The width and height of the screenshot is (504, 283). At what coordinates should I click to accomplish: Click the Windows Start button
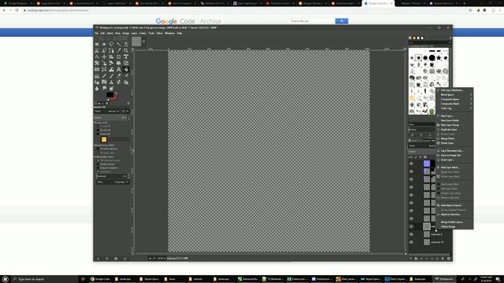click(5, 279)
